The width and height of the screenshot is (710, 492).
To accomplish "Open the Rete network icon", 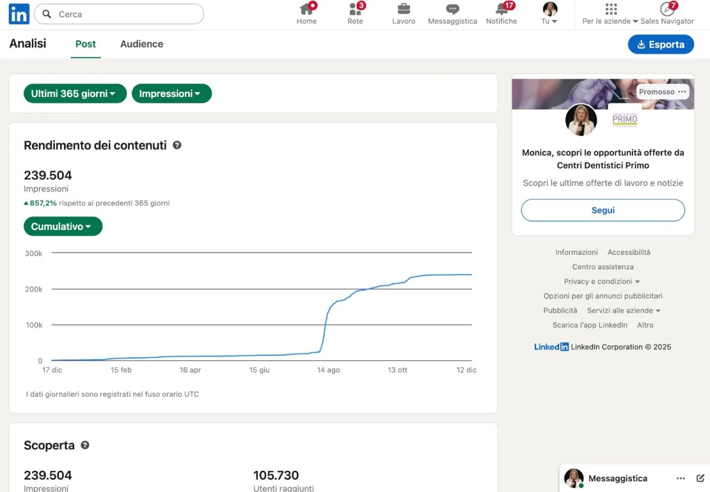I will click(355, 9).
